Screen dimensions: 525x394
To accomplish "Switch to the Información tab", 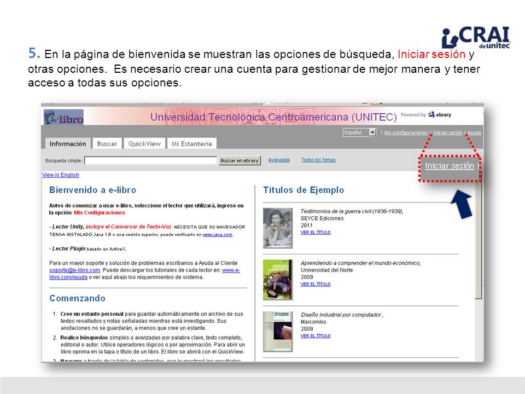I will click(68, 143).
